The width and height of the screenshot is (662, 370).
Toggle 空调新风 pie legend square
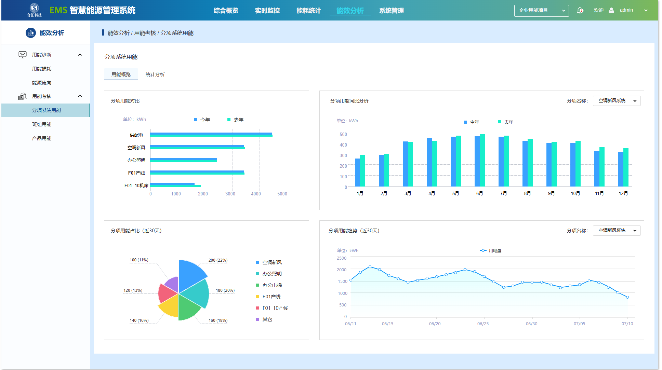(257, 262)
